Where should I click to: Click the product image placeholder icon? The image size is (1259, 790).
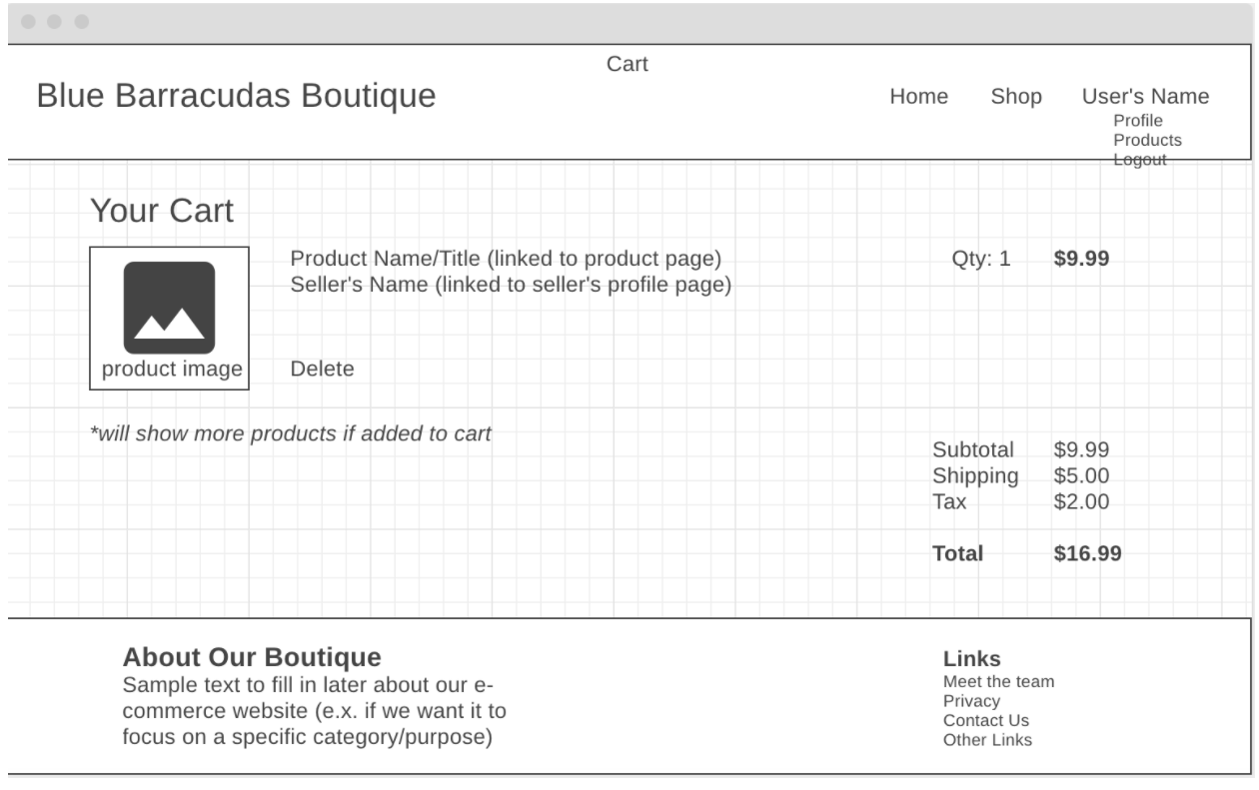pos(169,308)
